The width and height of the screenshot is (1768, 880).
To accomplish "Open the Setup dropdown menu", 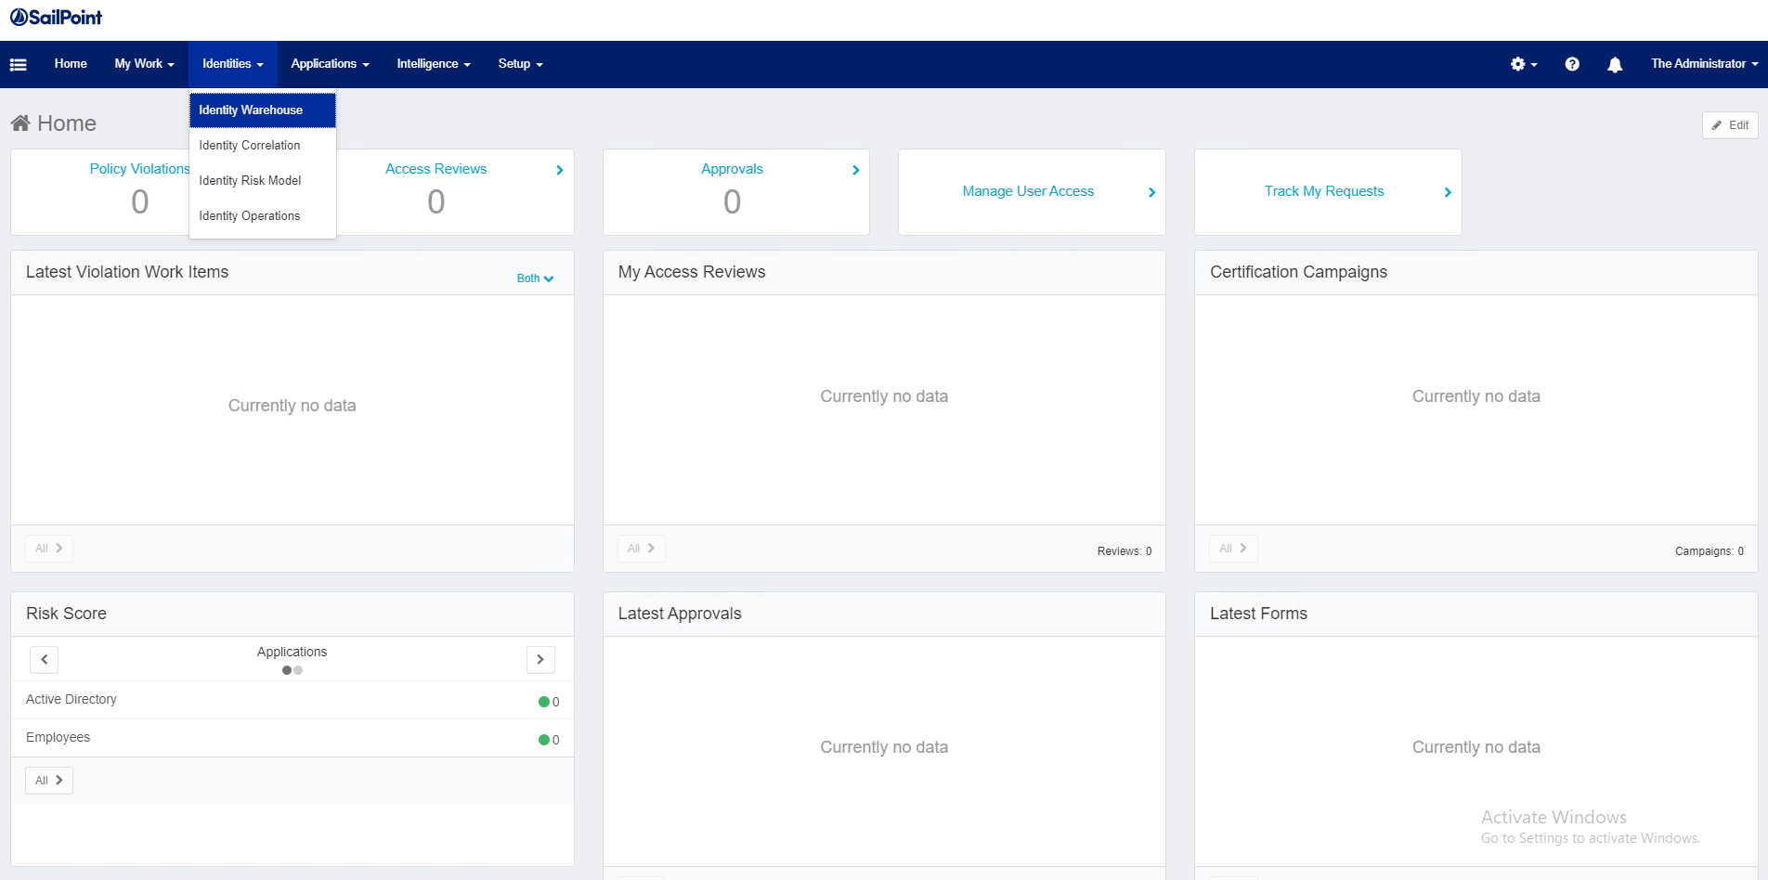I will pos(520,64).
